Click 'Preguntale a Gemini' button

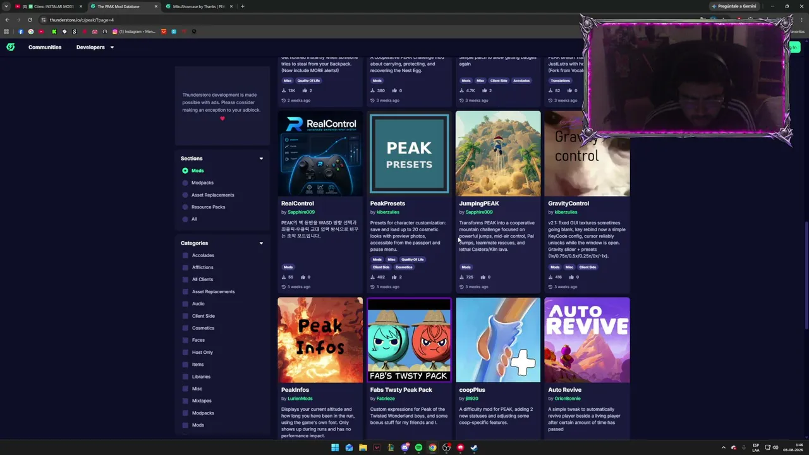(734, 6)
